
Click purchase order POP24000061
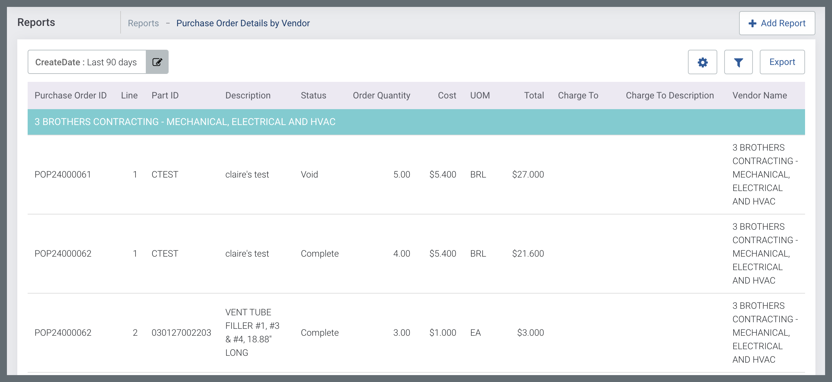pyautogui.click(x=63, y=175)
